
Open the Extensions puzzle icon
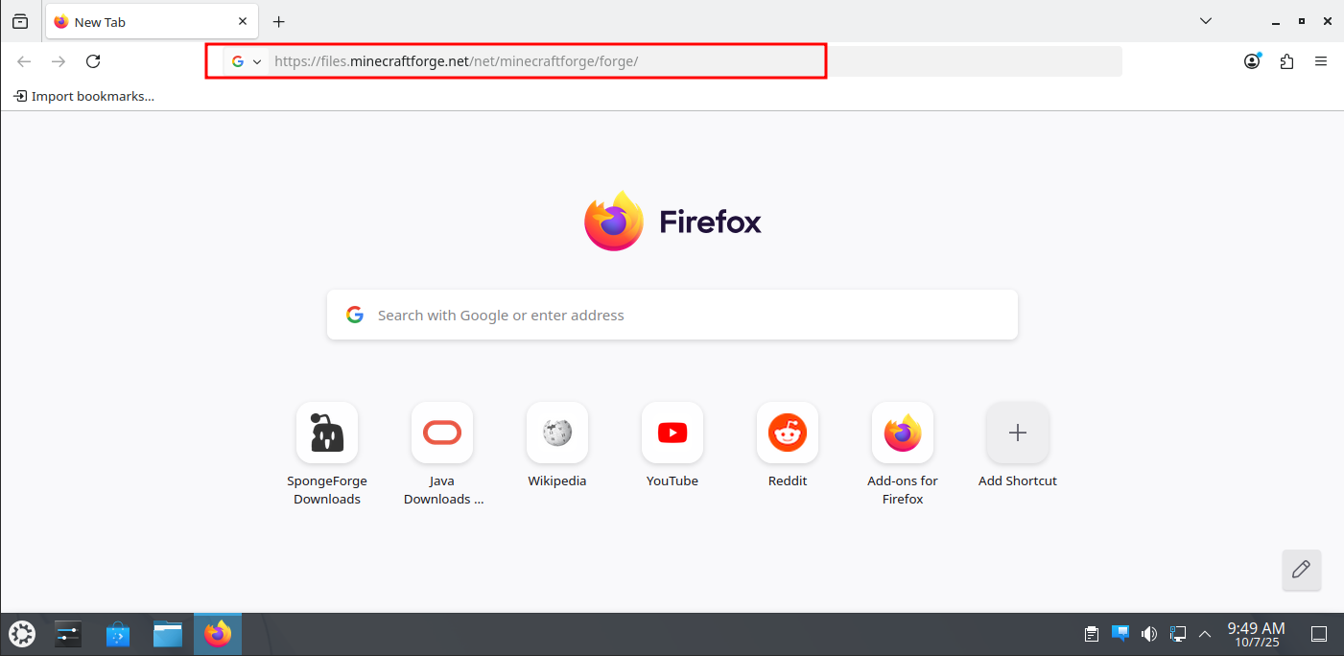1286,61
